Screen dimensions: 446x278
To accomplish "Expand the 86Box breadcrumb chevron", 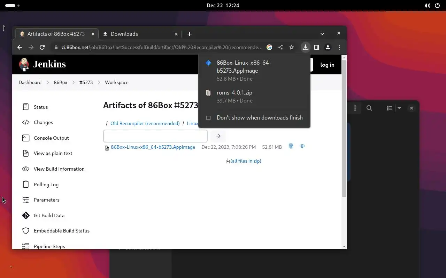I will click(x=74, y=82).
